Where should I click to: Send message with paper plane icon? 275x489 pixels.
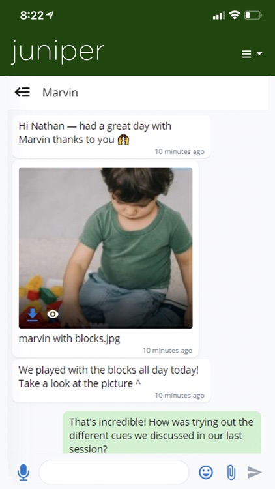(x=254, y=472)
